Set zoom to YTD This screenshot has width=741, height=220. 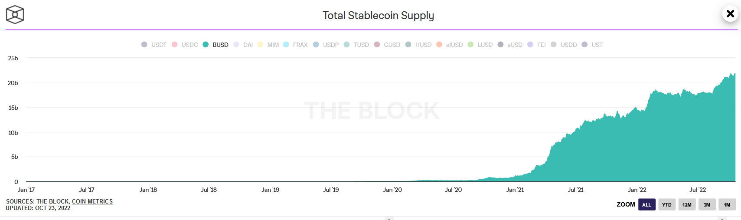667,205
